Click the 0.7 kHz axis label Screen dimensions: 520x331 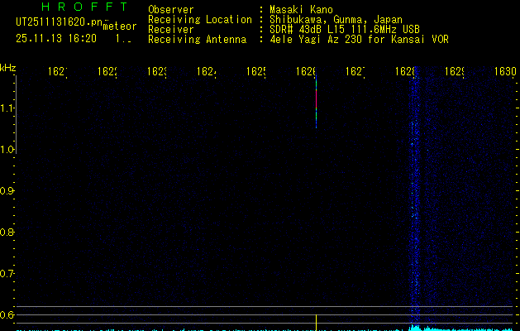(7, 274)
